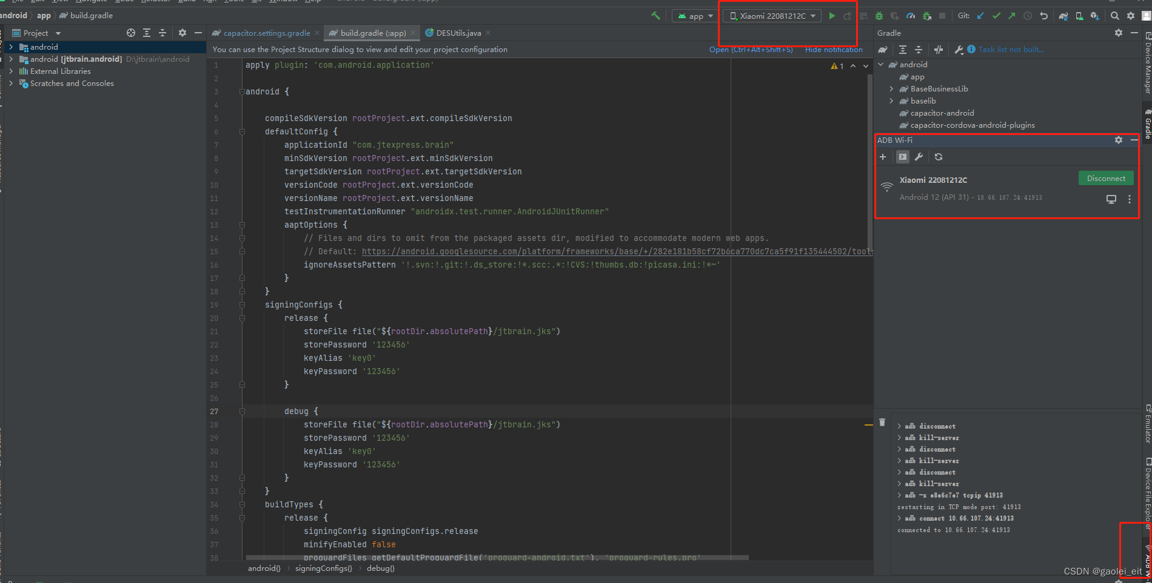The width and height of the screenshot is (1152, 583).
Task: Open the Profile app gauge icon
Action: (x=911, y=16)
